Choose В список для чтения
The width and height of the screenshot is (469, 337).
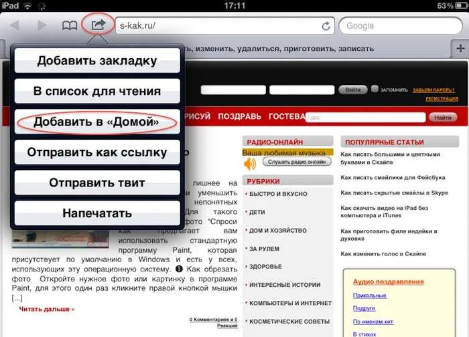(97, 91)
